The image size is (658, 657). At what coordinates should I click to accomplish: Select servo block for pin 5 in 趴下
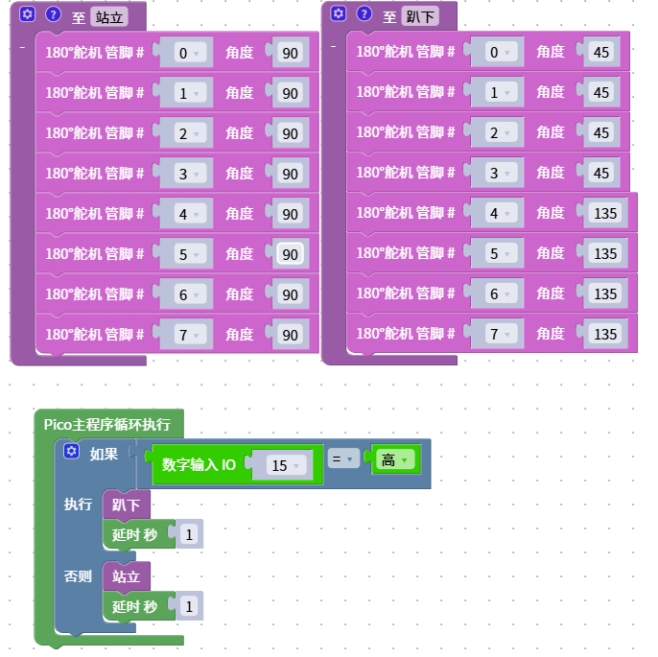(406, 253)
